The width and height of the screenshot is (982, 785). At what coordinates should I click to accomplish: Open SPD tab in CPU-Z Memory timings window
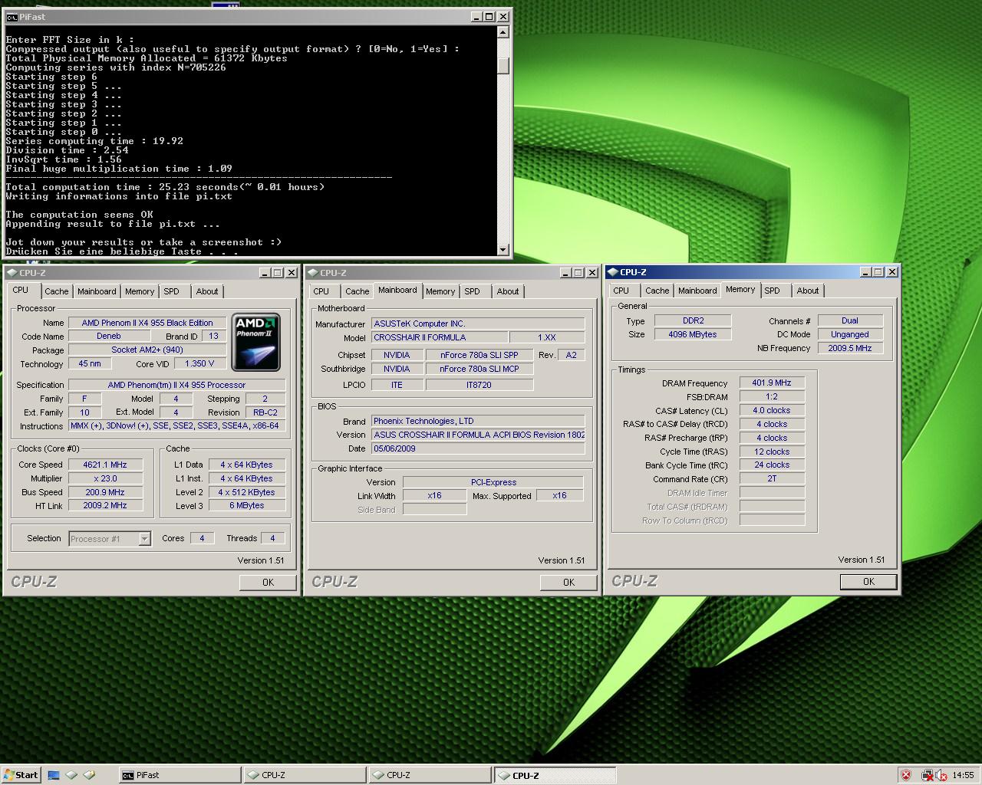click(x=773, y=291)
